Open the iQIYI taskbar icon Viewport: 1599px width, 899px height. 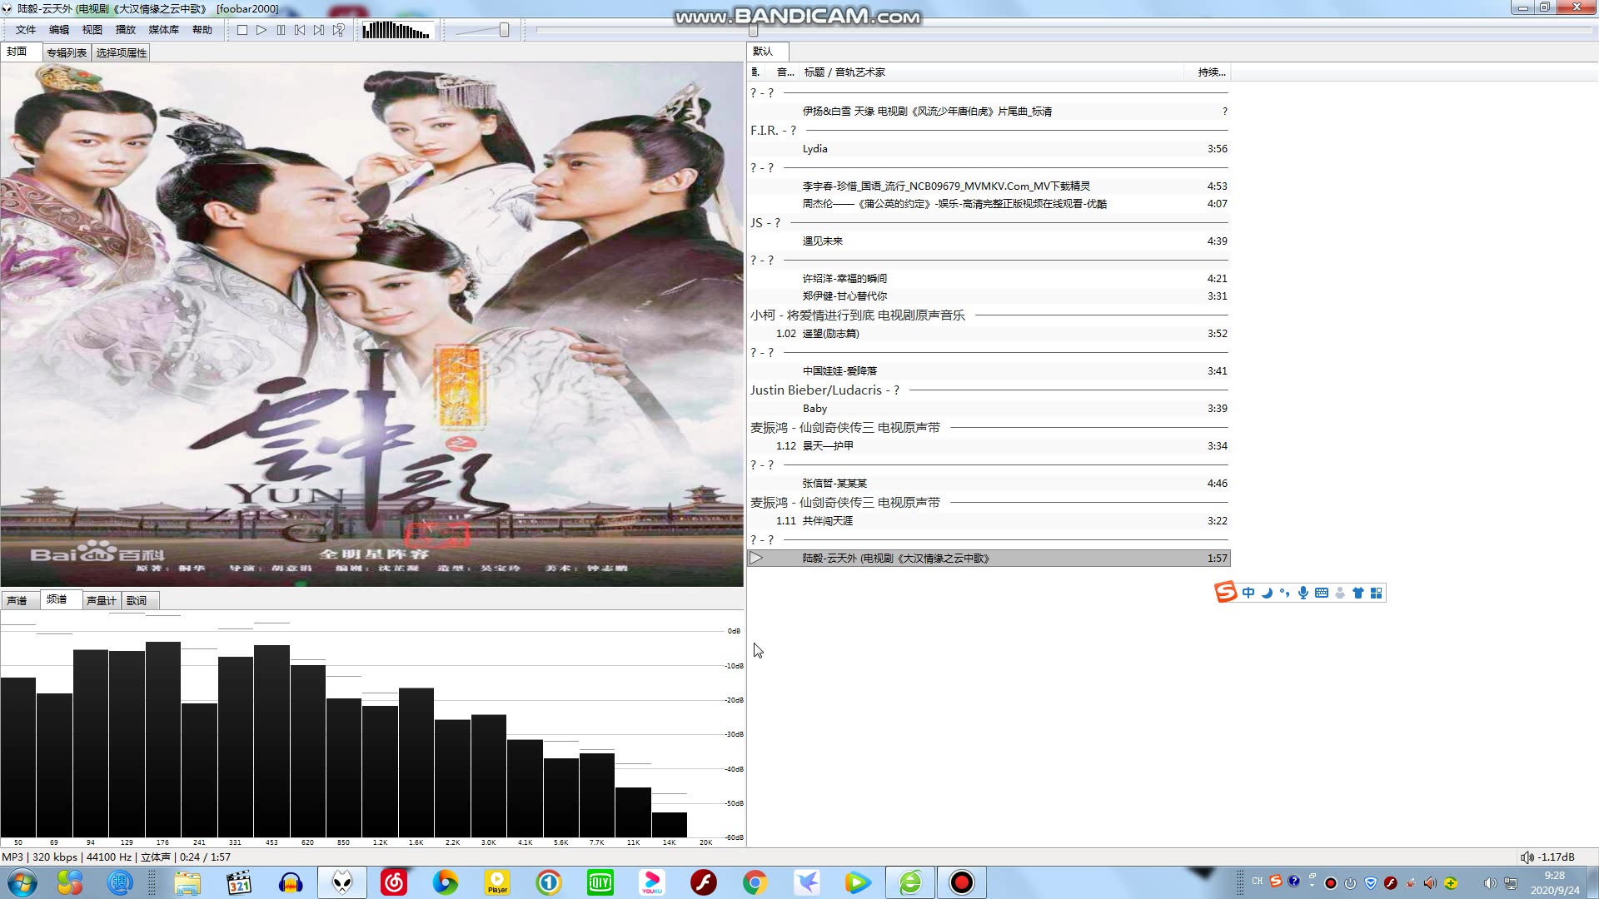(600, 882)
